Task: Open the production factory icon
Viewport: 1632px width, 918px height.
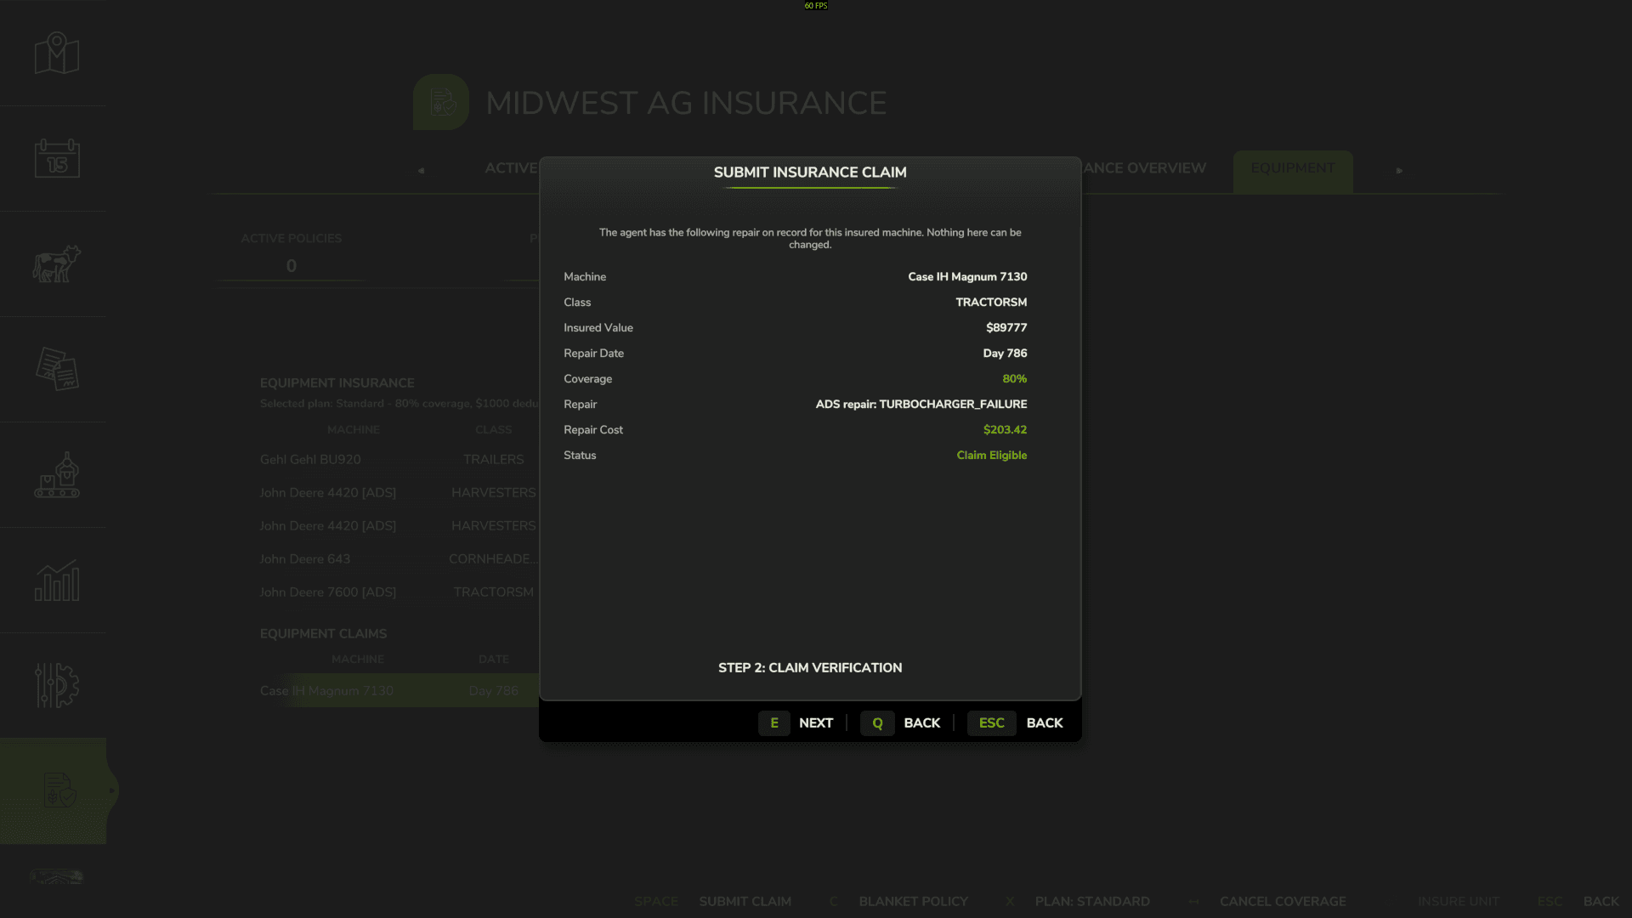Action: coord(57,474)
